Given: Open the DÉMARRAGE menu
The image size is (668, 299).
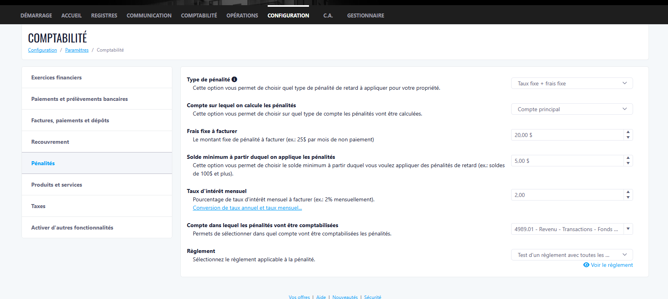Looking at the screenshot, I should click(36, 15).
